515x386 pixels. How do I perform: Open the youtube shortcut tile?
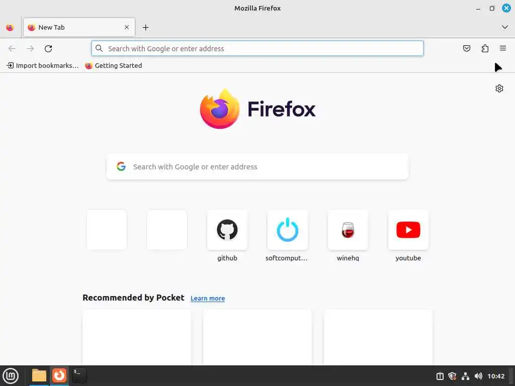[408, 230]
